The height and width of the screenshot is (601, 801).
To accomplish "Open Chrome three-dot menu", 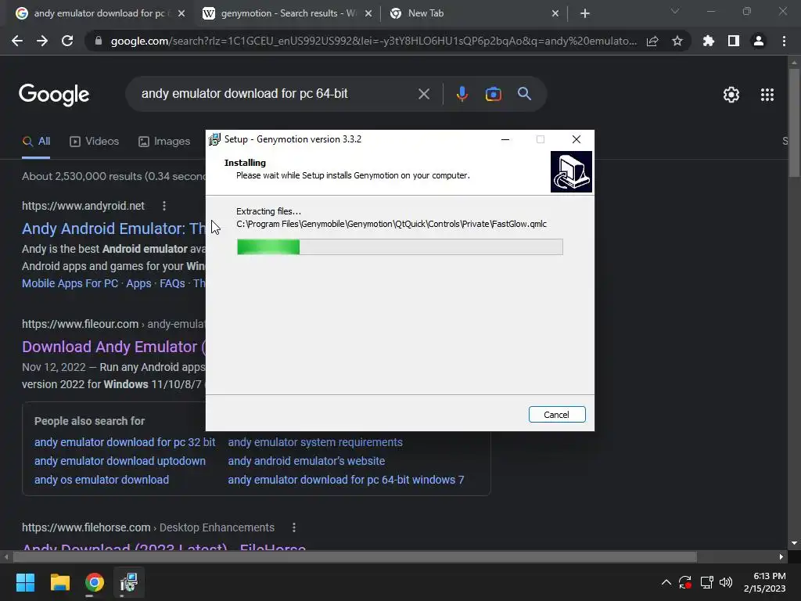I will pyautogui.click(x=784, y=41).
